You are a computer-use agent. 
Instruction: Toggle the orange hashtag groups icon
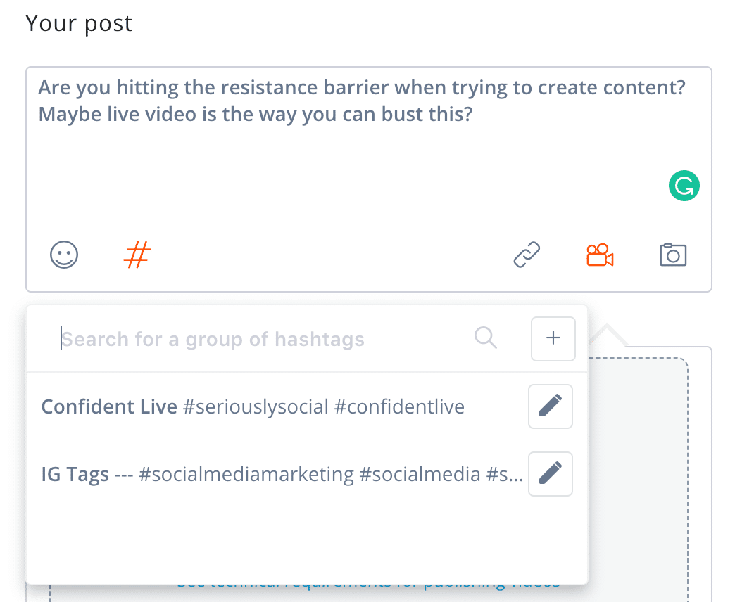(137, 255)
